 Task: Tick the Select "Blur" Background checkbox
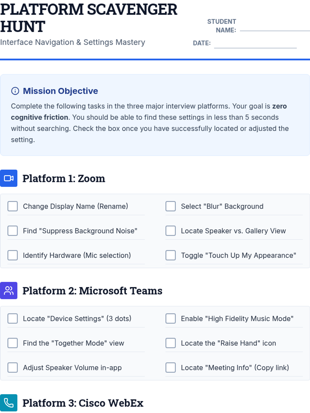click(171, 206)
